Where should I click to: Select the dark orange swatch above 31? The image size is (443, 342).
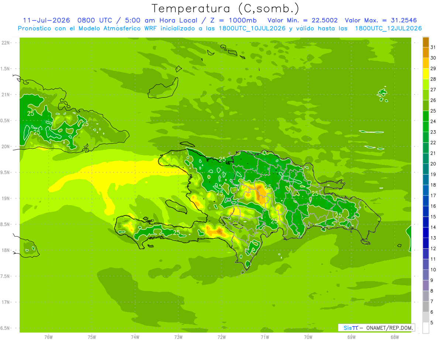click(426, 42)
